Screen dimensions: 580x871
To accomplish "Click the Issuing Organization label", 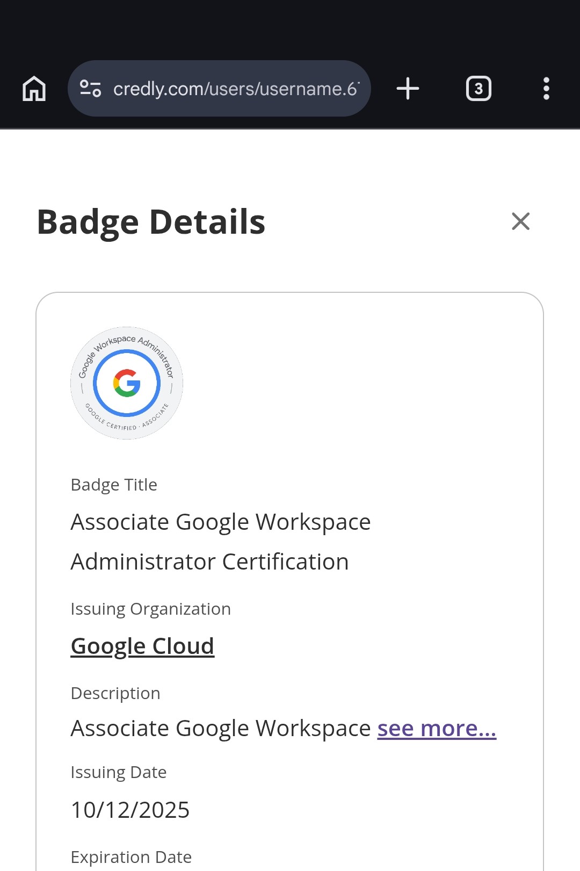I will click(150, 609).
